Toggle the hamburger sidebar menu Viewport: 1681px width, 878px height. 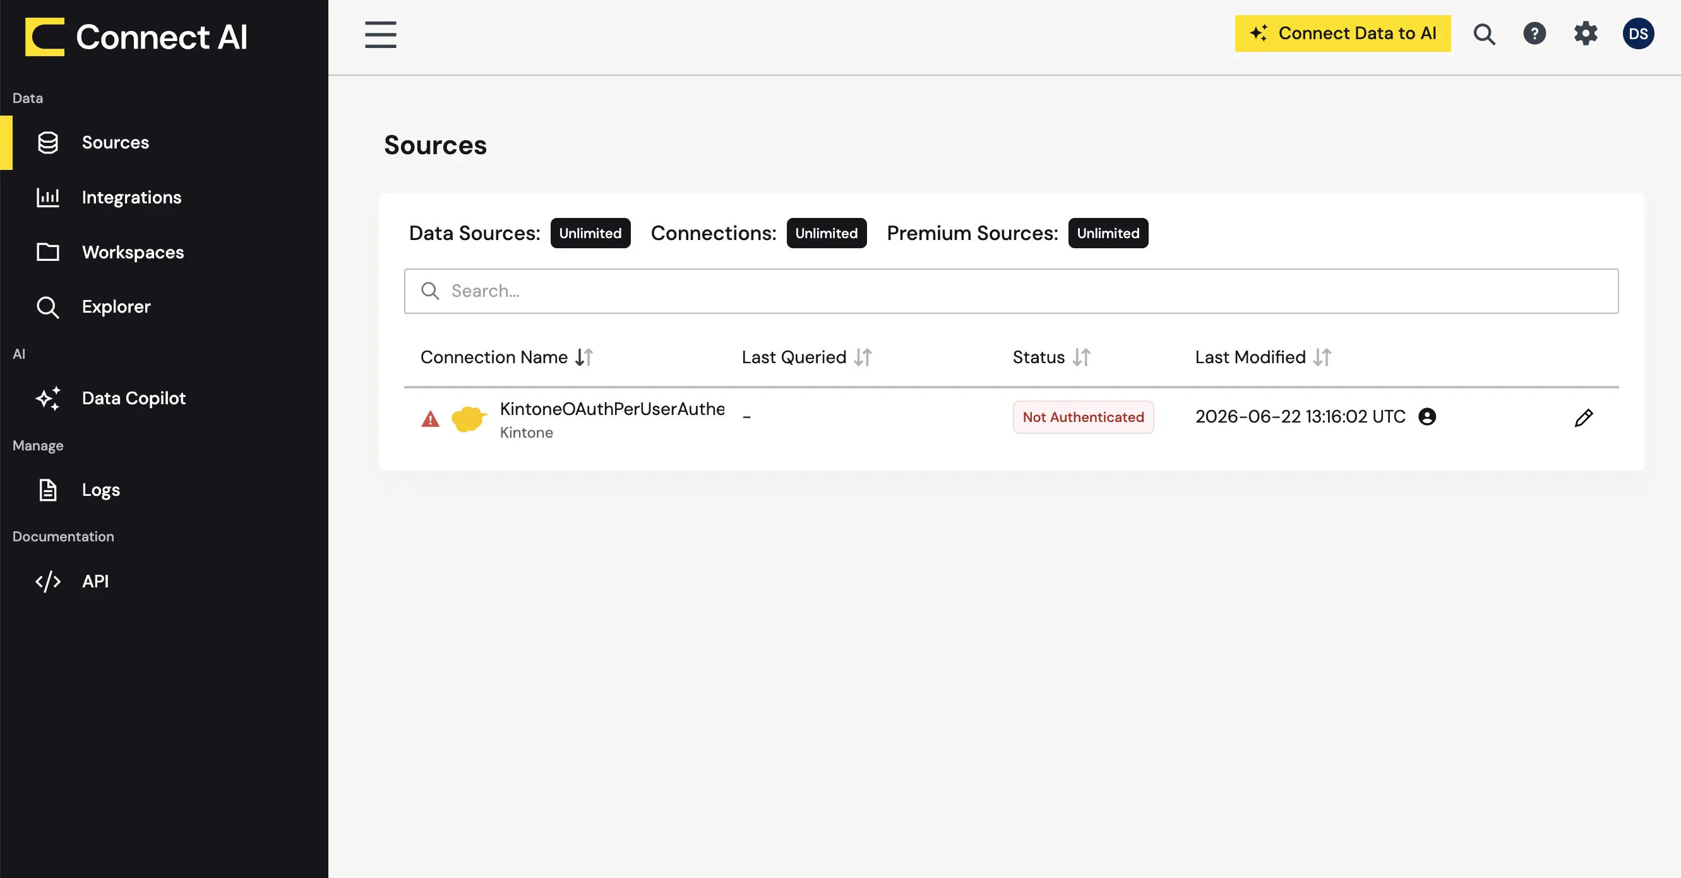click(x=380, y=35)
